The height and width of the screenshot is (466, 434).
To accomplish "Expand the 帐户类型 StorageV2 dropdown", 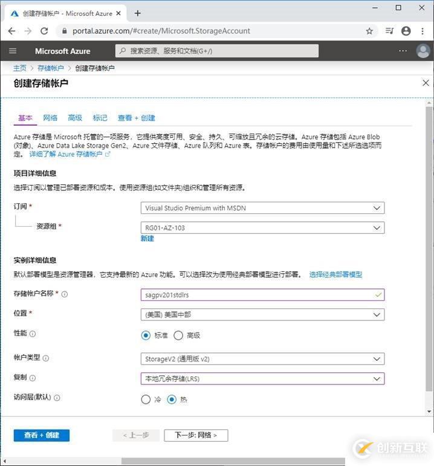I will click(x=262, y=358).
